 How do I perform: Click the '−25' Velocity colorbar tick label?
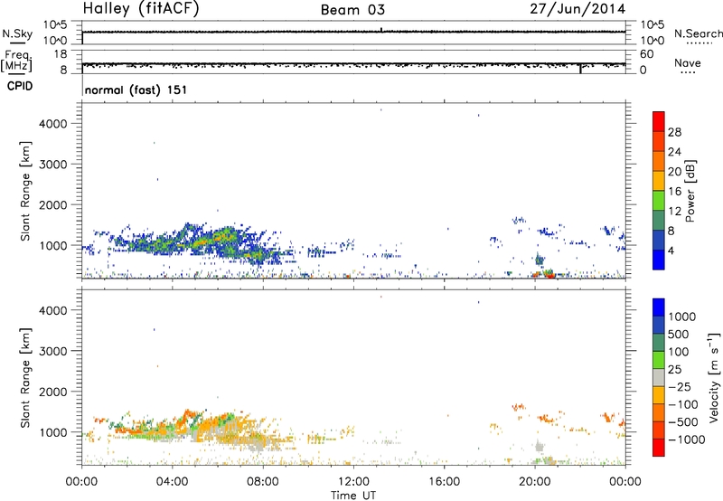coord(680,387)
